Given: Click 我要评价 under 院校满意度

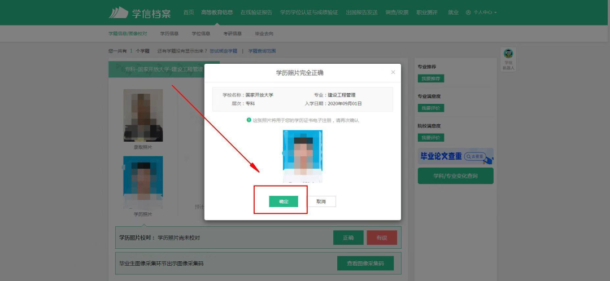Looking at the screenshot, I should 430,138.
